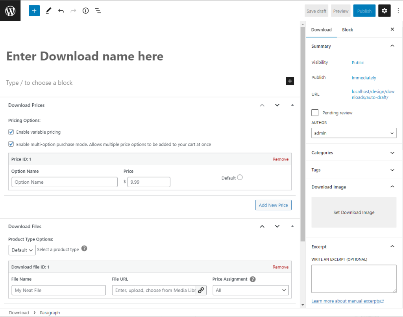Click the URL localhost permalink
This screenshot has height=317, width=403.
point(373,95)
